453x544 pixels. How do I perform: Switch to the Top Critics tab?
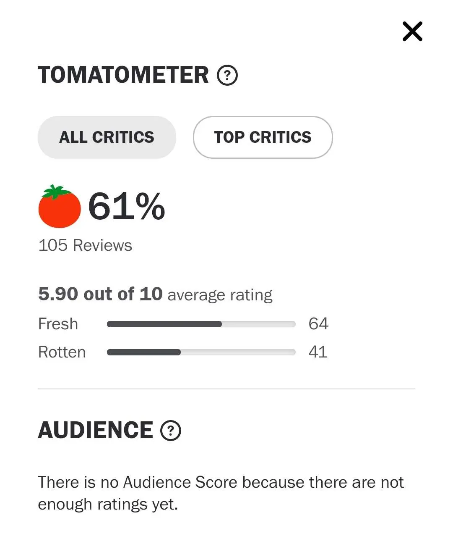263,137
